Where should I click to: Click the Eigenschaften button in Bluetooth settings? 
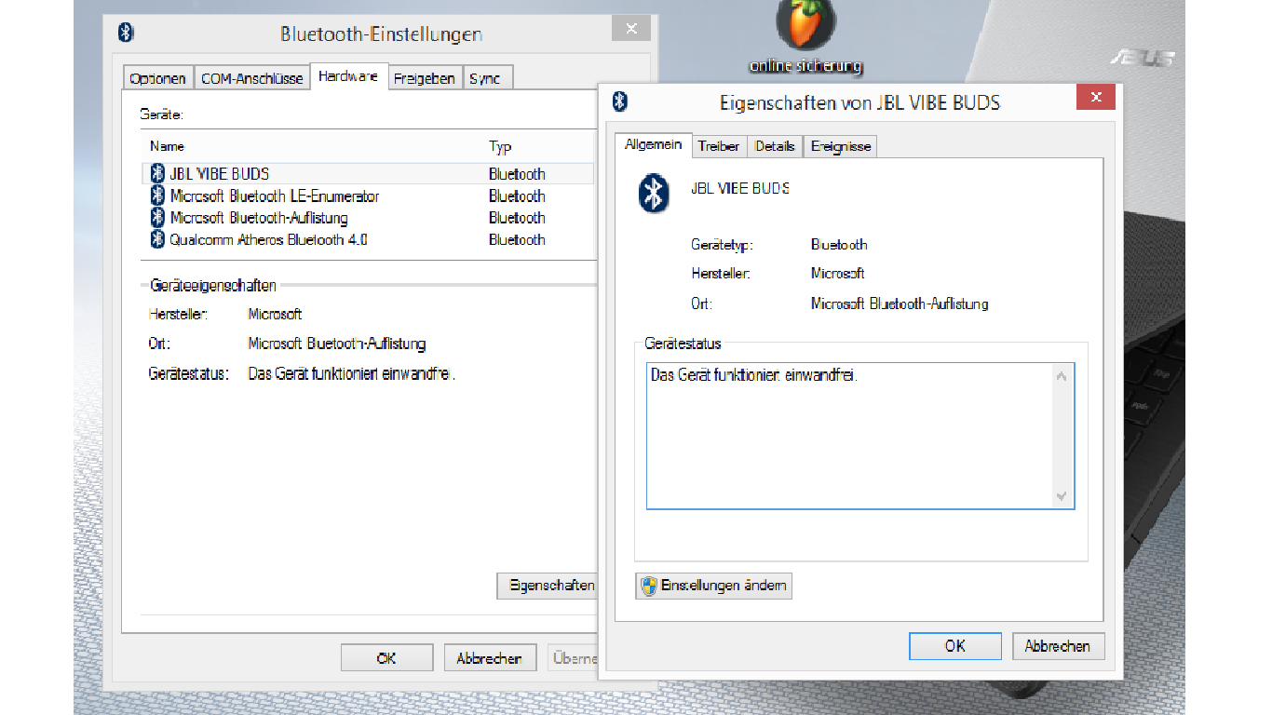549,586
